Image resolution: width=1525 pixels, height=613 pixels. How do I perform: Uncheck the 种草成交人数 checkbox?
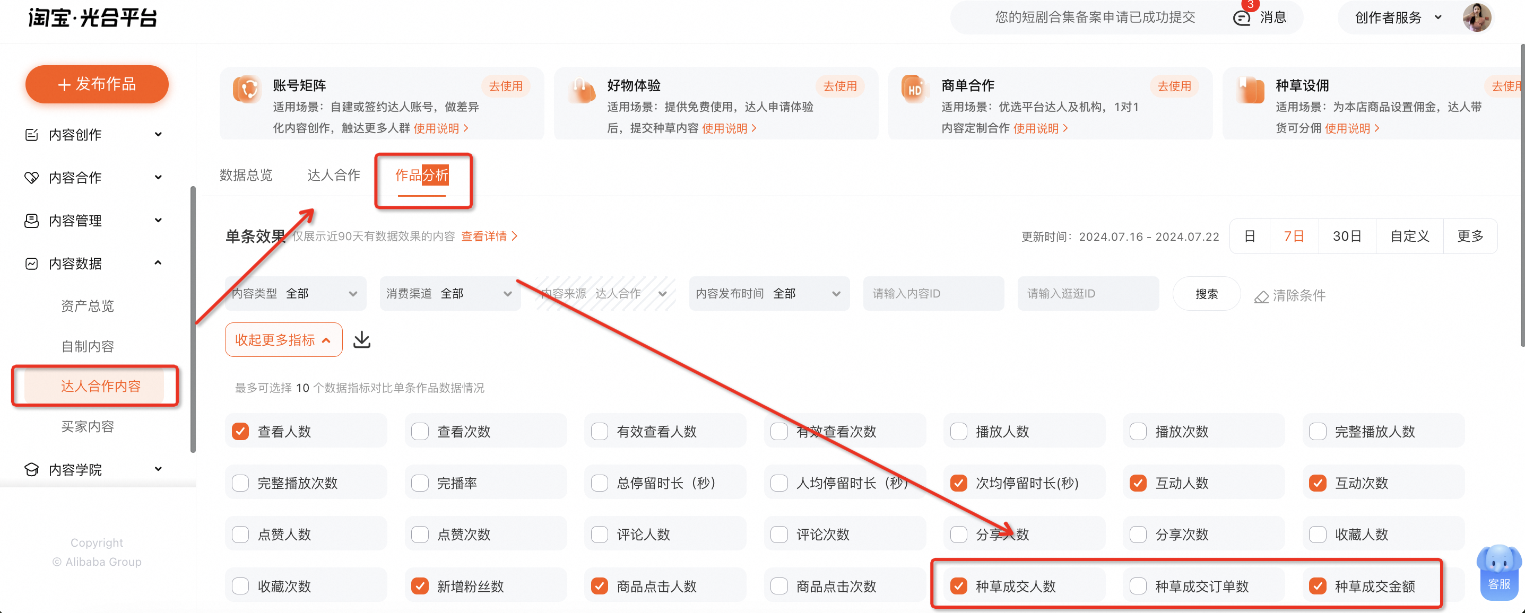(958, 586)
